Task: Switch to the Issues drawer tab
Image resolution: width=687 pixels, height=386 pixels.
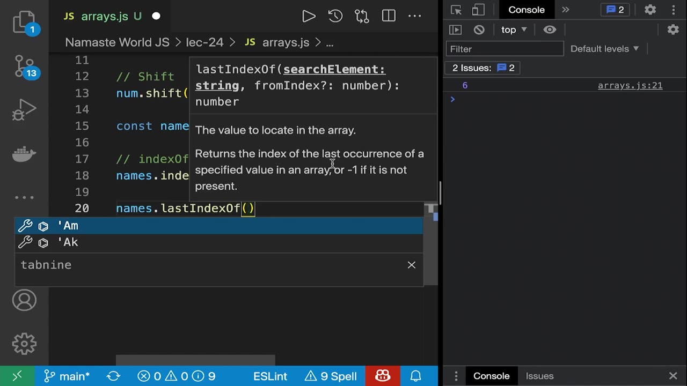Action: pyautogui.click(x=539, y=376)
